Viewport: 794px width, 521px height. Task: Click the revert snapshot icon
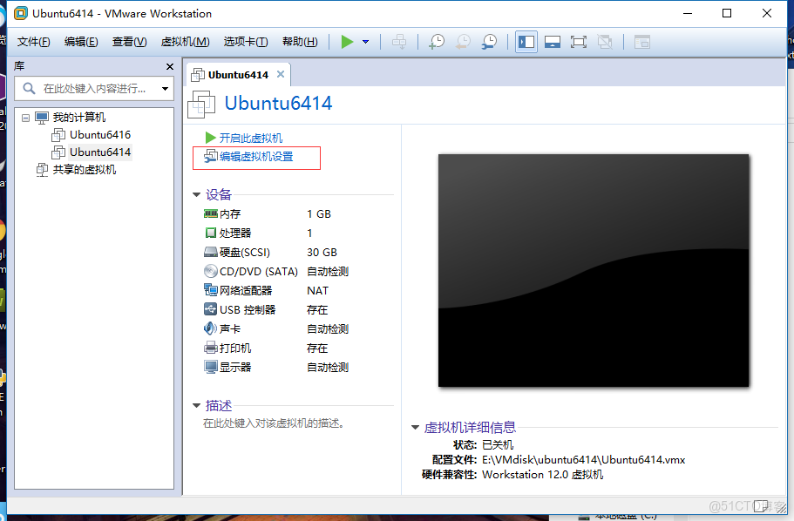pos(462,41)
